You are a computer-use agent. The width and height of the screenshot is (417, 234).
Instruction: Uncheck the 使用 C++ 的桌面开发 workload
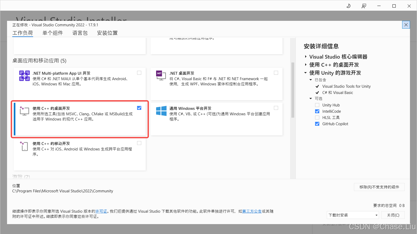139,108
